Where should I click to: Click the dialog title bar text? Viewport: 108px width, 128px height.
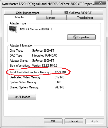pos(48,4)
